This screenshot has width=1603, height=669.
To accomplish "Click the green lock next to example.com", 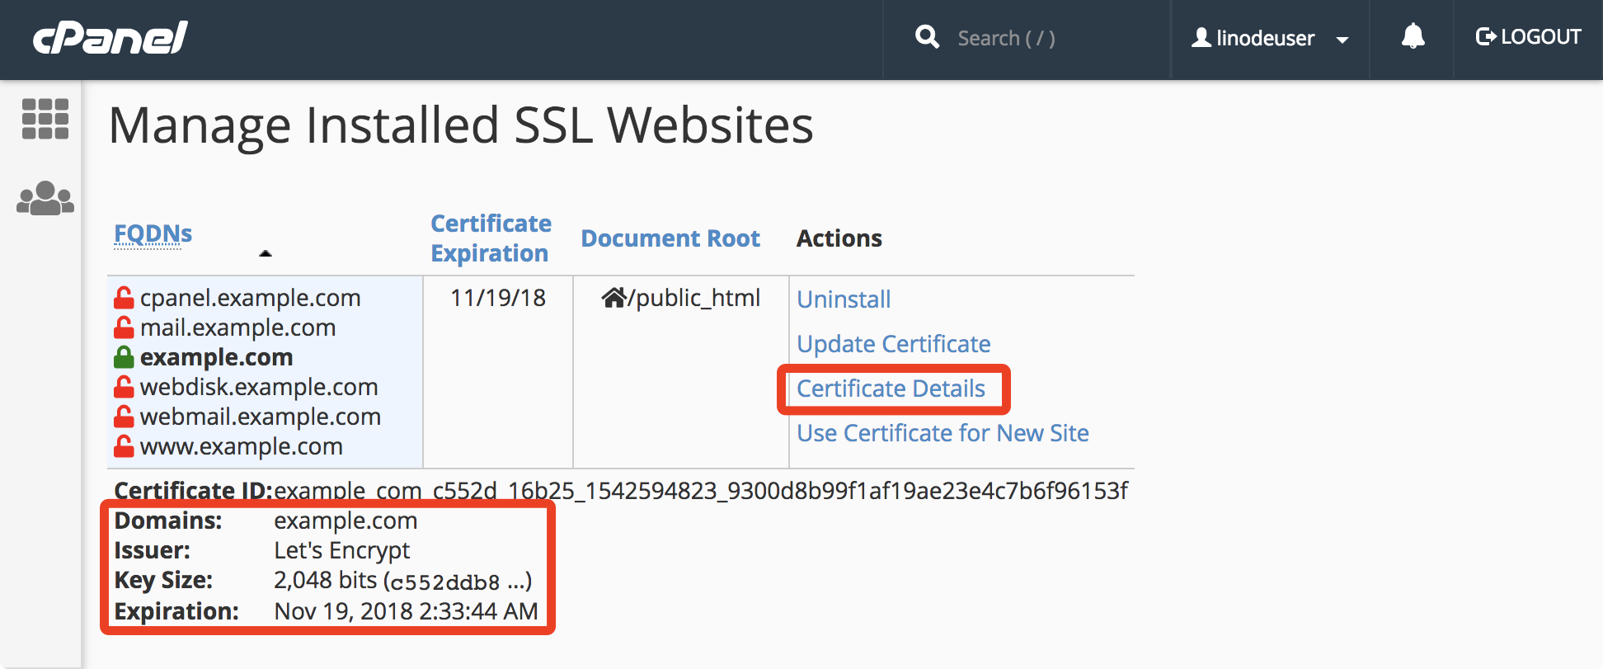I will tap(124, 357).
